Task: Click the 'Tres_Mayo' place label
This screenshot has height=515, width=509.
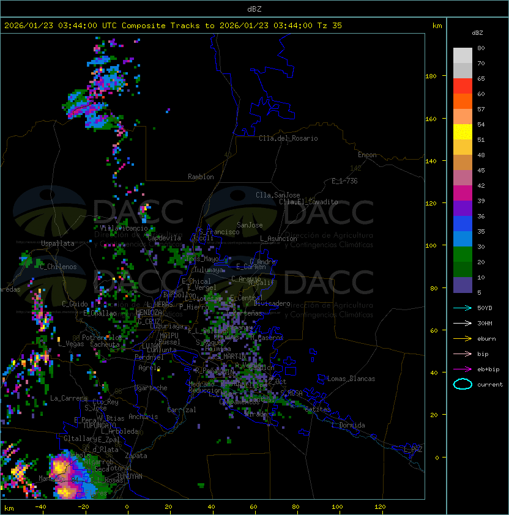Action: [202, 259]
